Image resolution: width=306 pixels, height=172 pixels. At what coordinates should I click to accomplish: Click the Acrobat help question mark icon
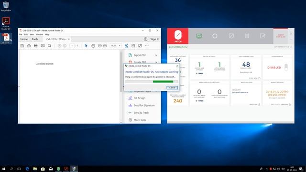pos(145,39)
